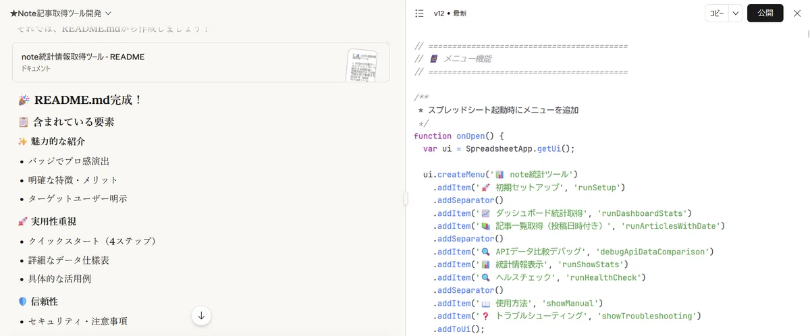Click the ダッシュボード統計取得 addItem line
The image size is (810, 336).
click(x=562, y=213)
